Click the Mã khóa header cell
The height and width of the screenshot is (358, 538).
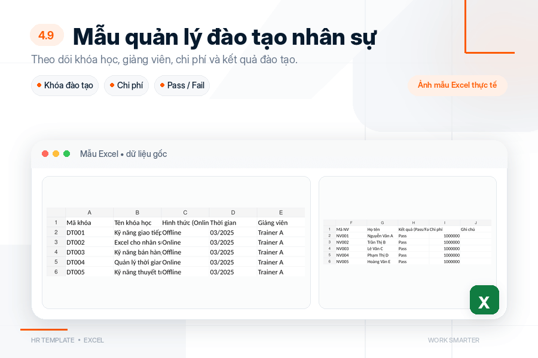(90, 223)
